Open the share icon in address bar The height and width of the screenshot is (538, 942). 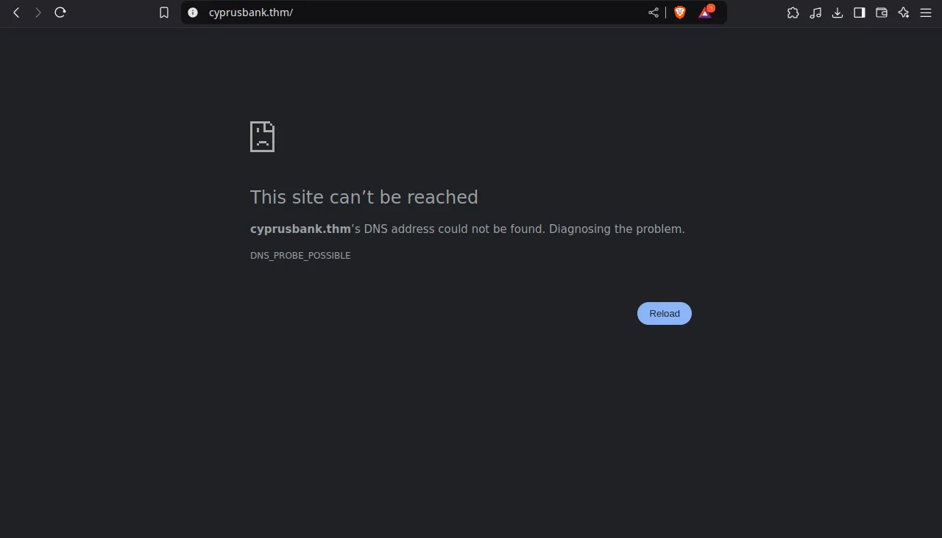pyautogui.click(x=654, y=12)
